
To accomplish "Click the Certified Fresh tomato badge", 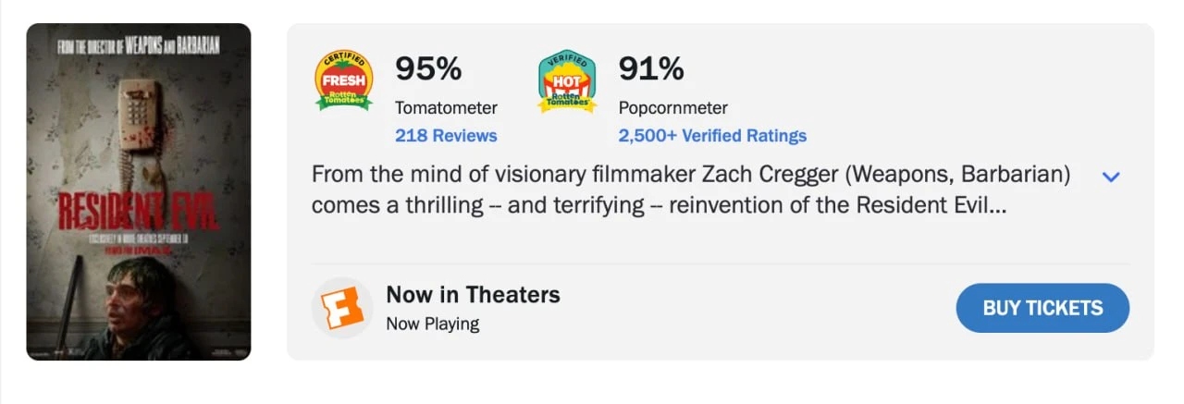I will pos(344,81).
